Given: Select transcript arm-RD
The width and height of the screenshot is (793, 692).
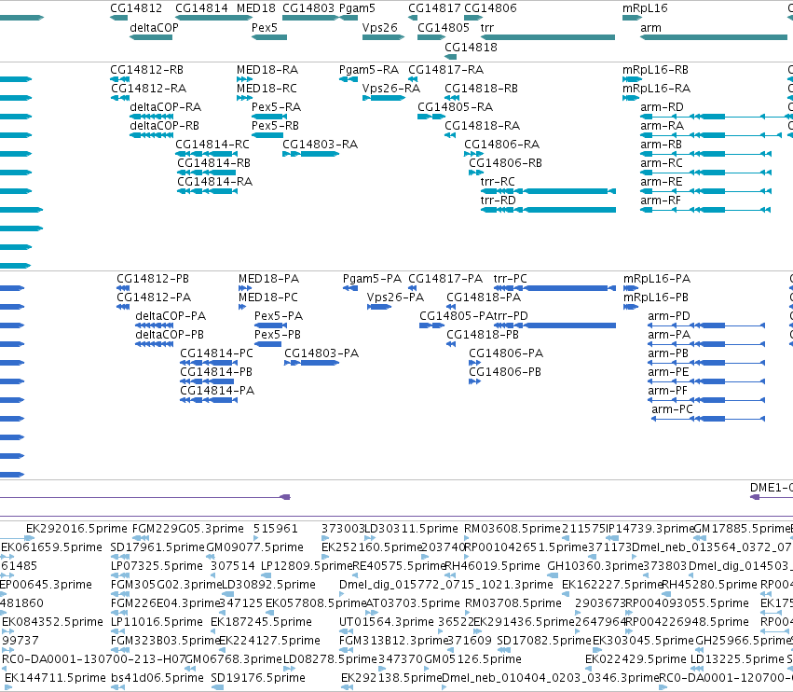Looking at the screenshot, I should (717, 117).
